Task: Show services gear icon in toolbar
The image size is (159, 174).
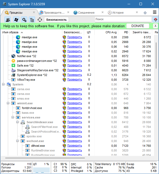Action: 24,20
